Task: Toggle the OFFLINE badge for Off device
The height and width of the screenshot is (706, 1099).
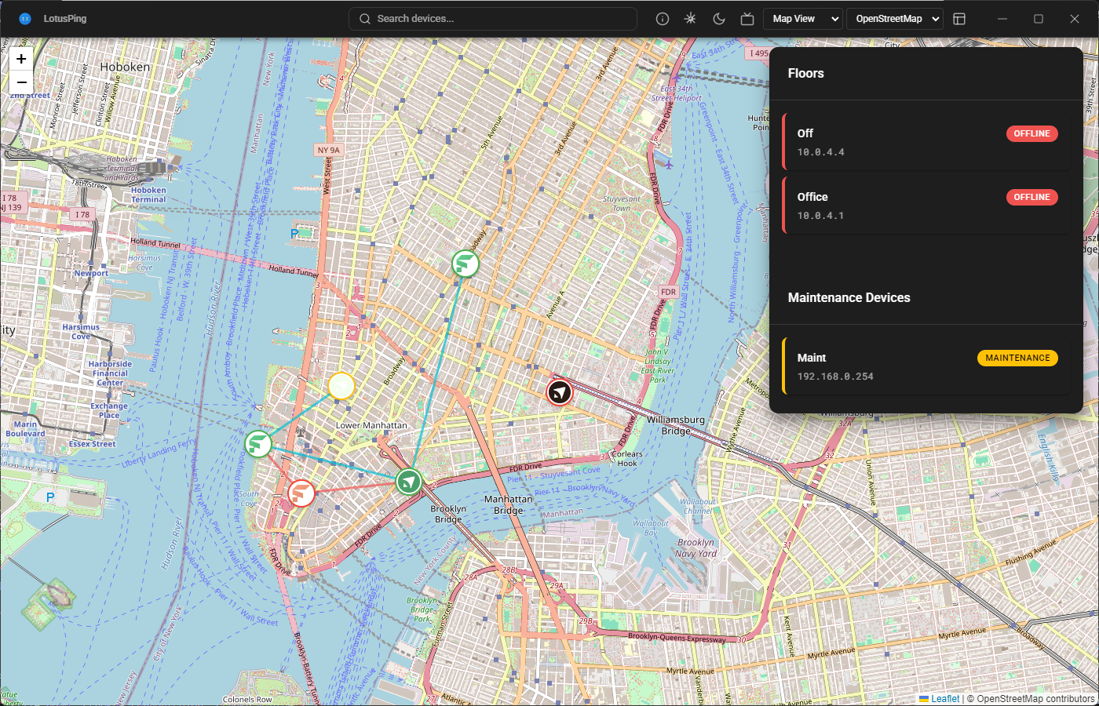Action: [1031, 133]
